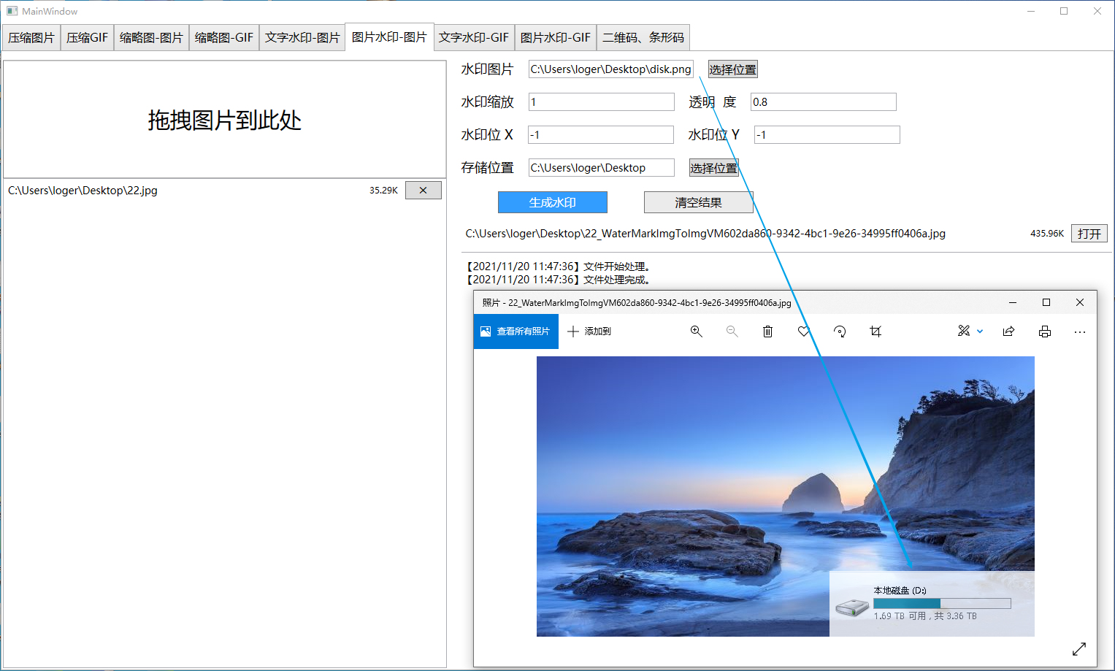Rotate the photo in Photos viewer
Image resolution: width=1115 pixels, height=671 pixels.
pyautogui.click(x=840, y=331)
